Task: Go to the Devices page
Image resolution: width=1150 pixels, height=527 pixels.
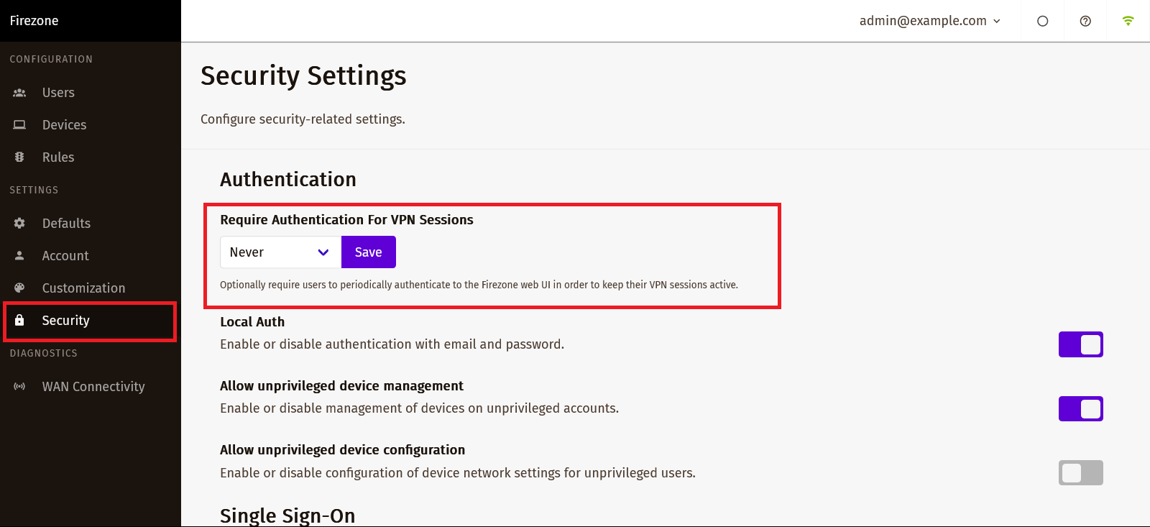Action: [x=91, y=125]
